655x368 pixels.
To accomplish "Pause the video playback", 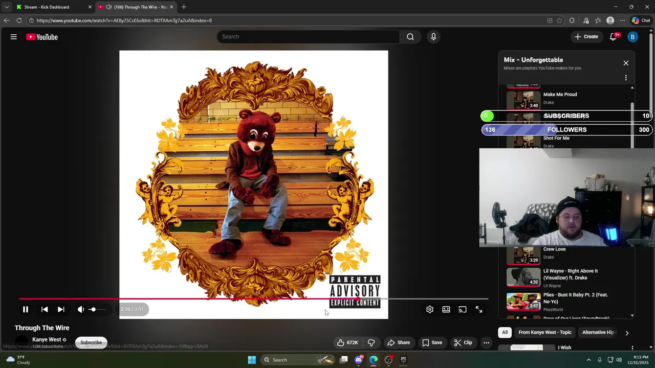I will tap(25, 309).
